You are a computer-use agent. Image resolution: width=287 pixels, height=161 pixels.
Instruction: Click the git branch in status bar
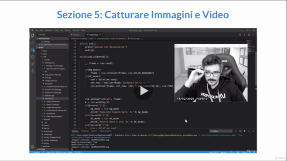[x=36, y=152]
